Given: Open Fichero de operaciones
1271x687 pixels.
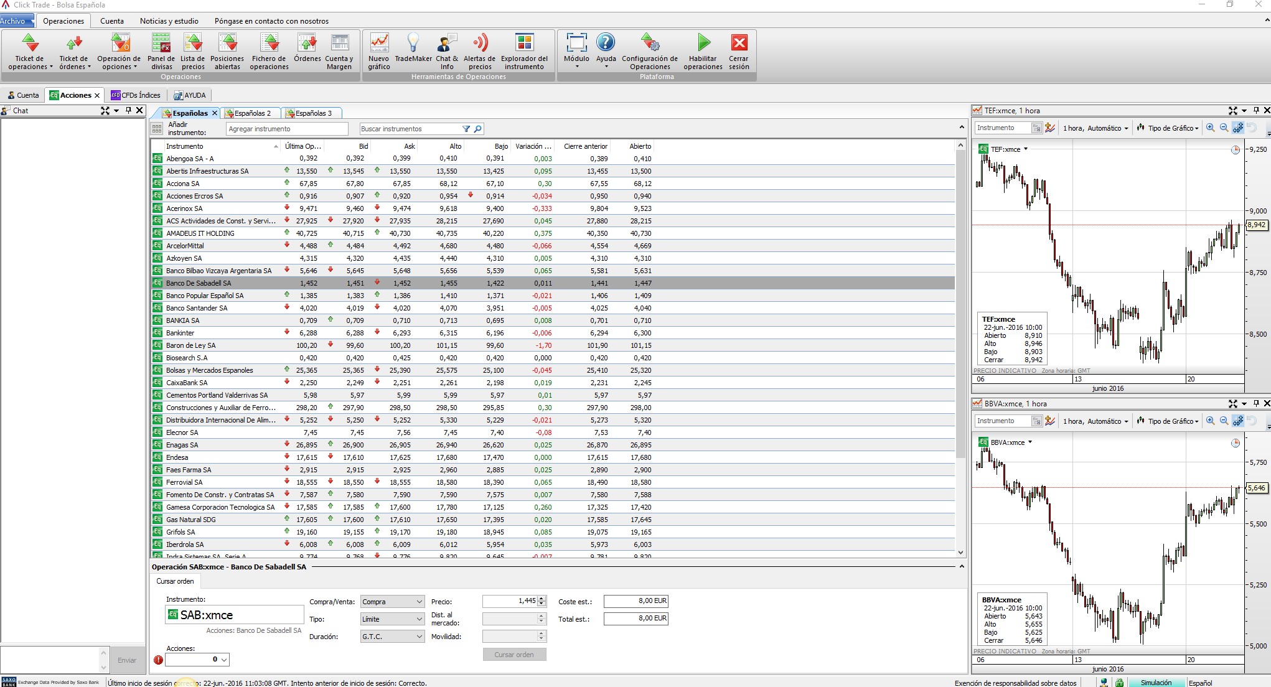Looking at the screenshot, I should point(270,51).
